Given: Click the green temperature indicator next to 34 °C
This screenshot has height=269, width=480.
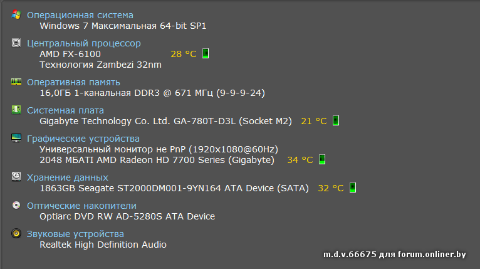Looking at the screenshot, I should (322, 159).
